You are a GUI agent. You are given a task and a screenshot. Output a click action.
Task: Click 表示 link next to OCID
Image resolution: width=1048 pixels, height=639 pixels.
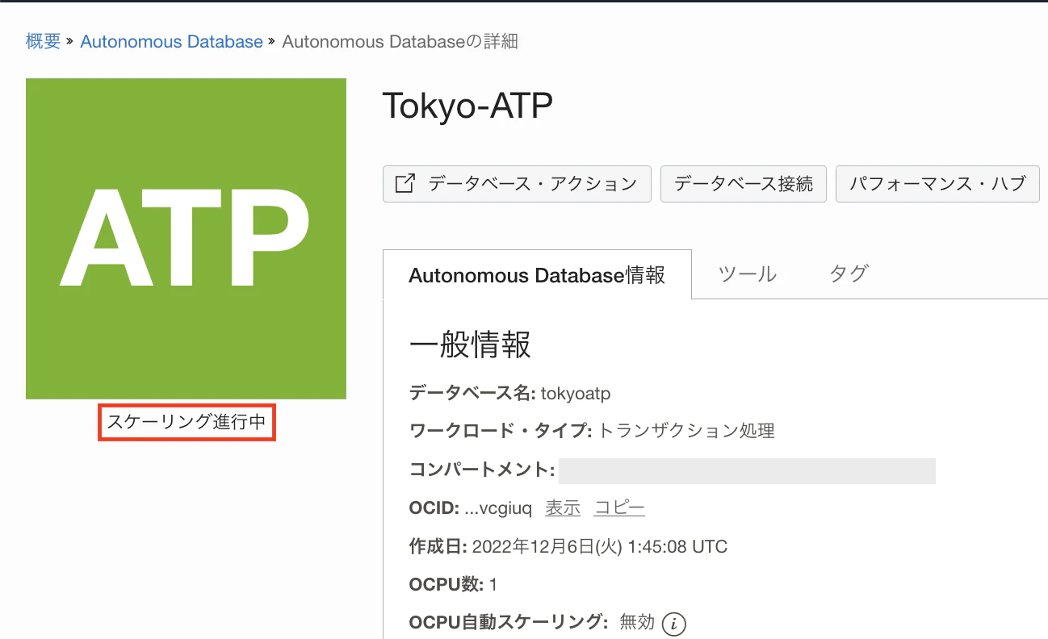[x=563, y=507]
